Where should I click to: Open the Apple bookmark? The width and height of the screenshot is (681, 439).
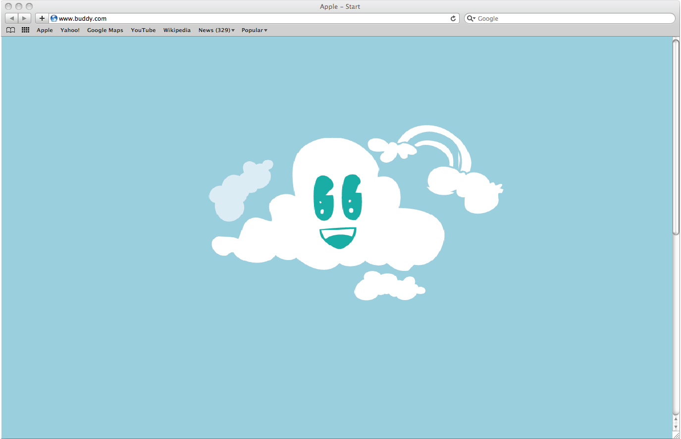pos(45,30)
